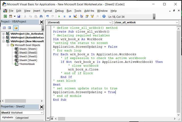Click the Save workbook icon
The image size is (182, 122).
coord(19,16)
